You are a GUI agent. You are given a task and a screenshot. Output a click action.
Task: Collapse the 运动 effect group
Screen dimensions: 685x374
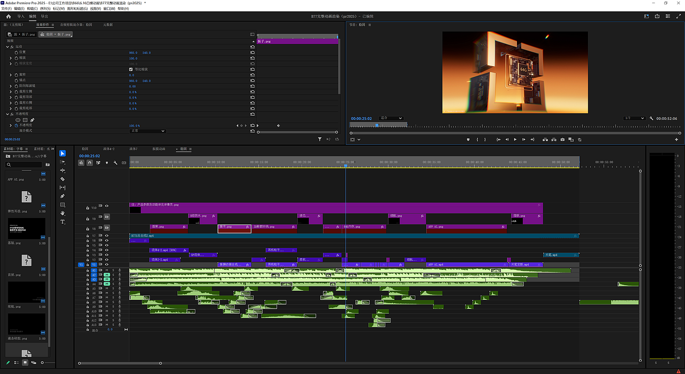[7, 46]
